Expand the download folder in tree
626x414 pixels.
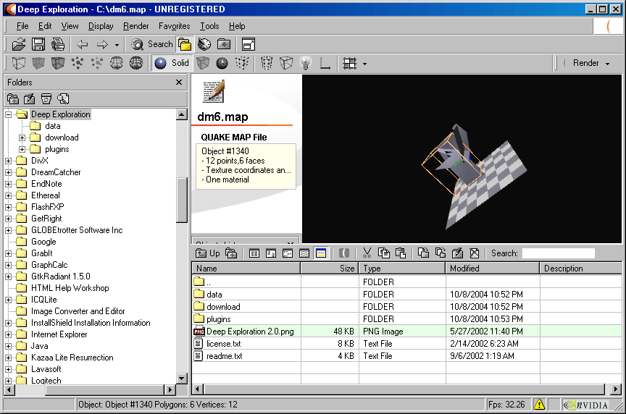point(22,138)
